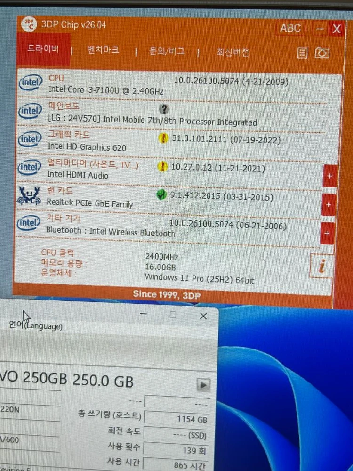Image resolution: width=353 pixels, height=471 pixels.
Task: Click the 16.00GB memory value
Action: [160, 267]
